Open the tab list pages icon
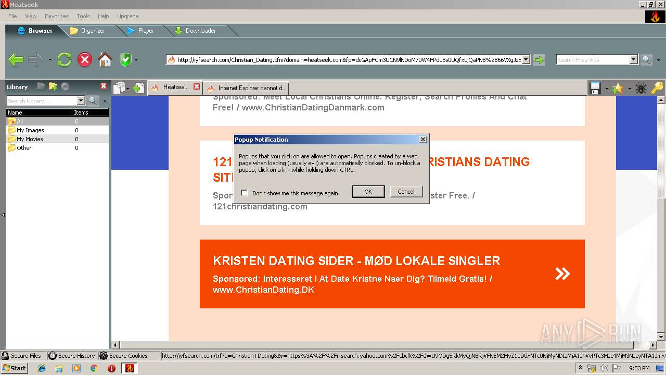Viewport: 666px width, 375px height. tap(119, 88)
